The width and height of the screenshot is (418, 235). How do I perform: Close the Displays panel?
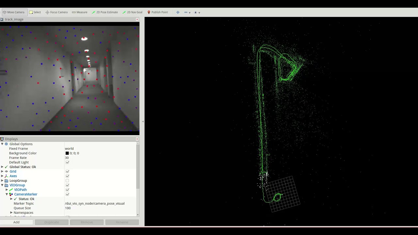(137, 139)
